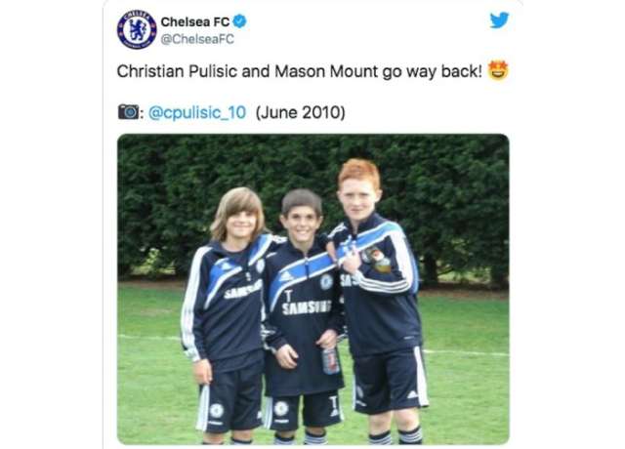625x449 pixels.
Task: Open the Chelsea FC display name link
Action: coord(195,21)
